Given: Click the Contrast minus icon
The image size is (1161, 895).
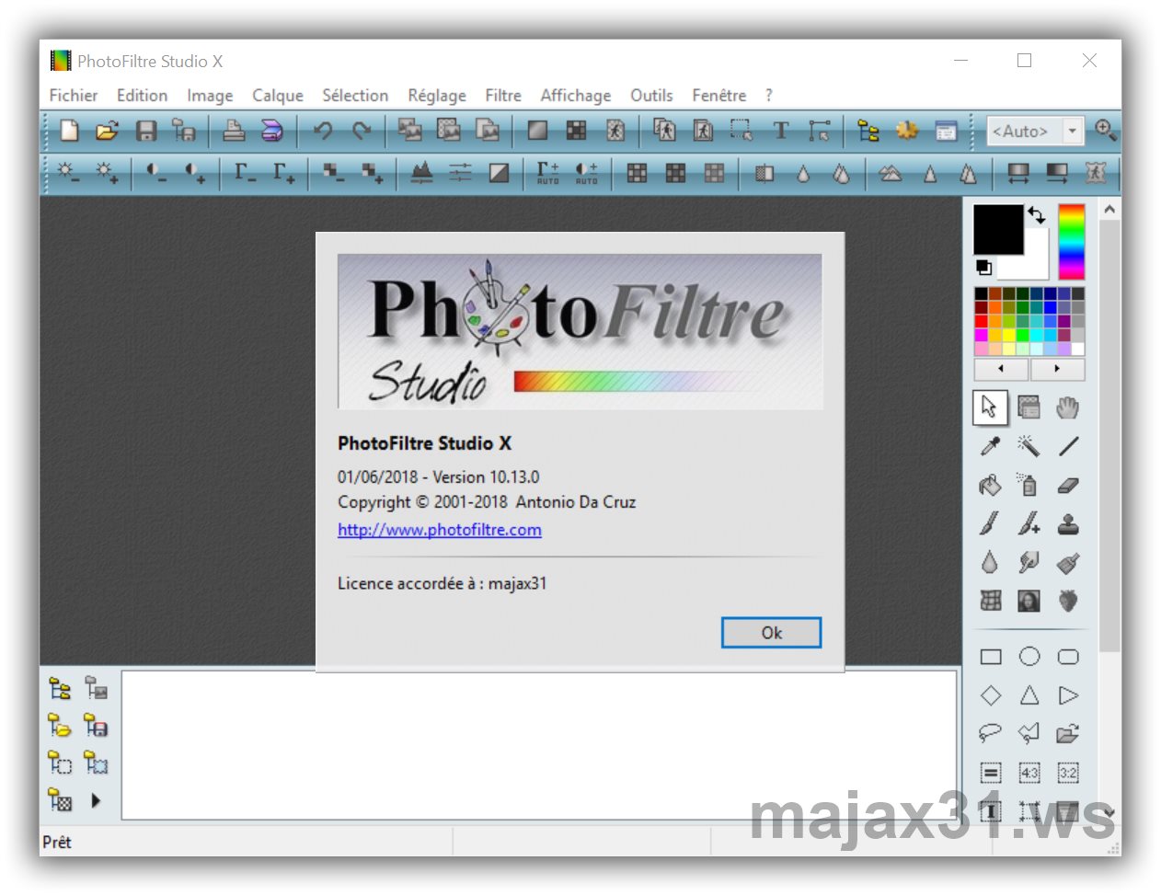Looking at the screenshot, I should point(156,172).
